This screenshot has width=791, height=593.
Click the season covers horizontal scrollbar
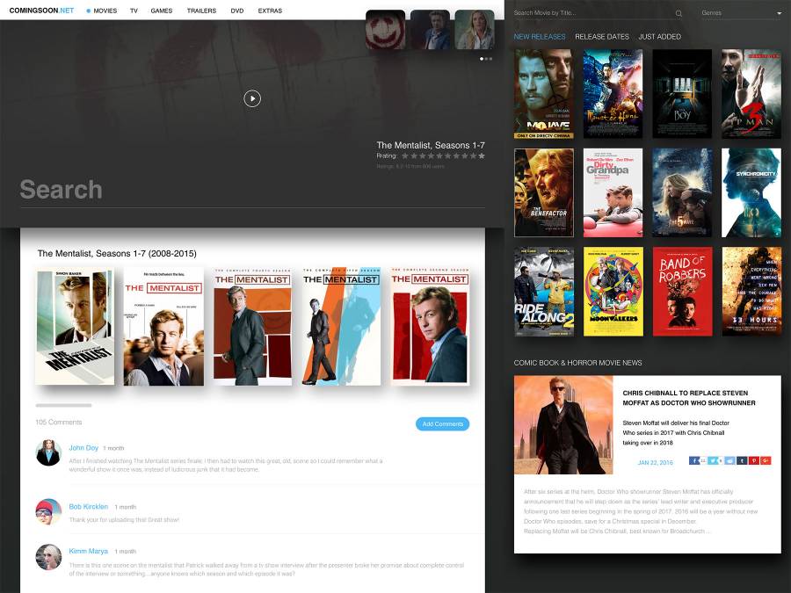click(63, 406)
